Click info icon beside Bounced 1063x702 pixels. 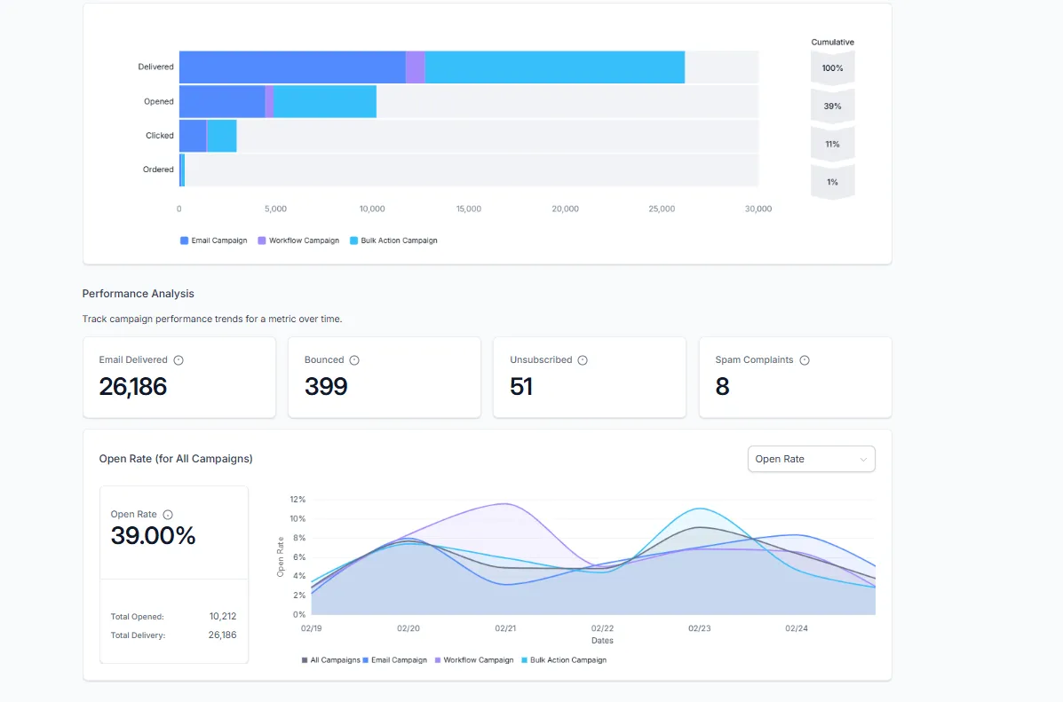[353, 360]
